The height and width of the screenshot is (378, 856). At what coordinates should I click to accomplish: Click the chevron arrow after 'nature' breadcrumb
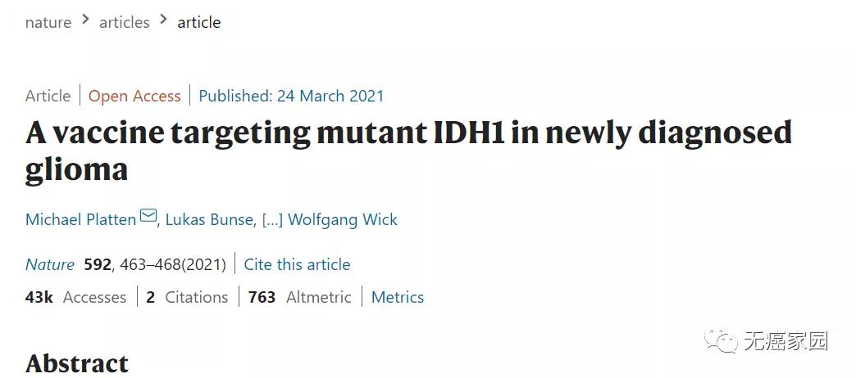click(x=85, y=21)
